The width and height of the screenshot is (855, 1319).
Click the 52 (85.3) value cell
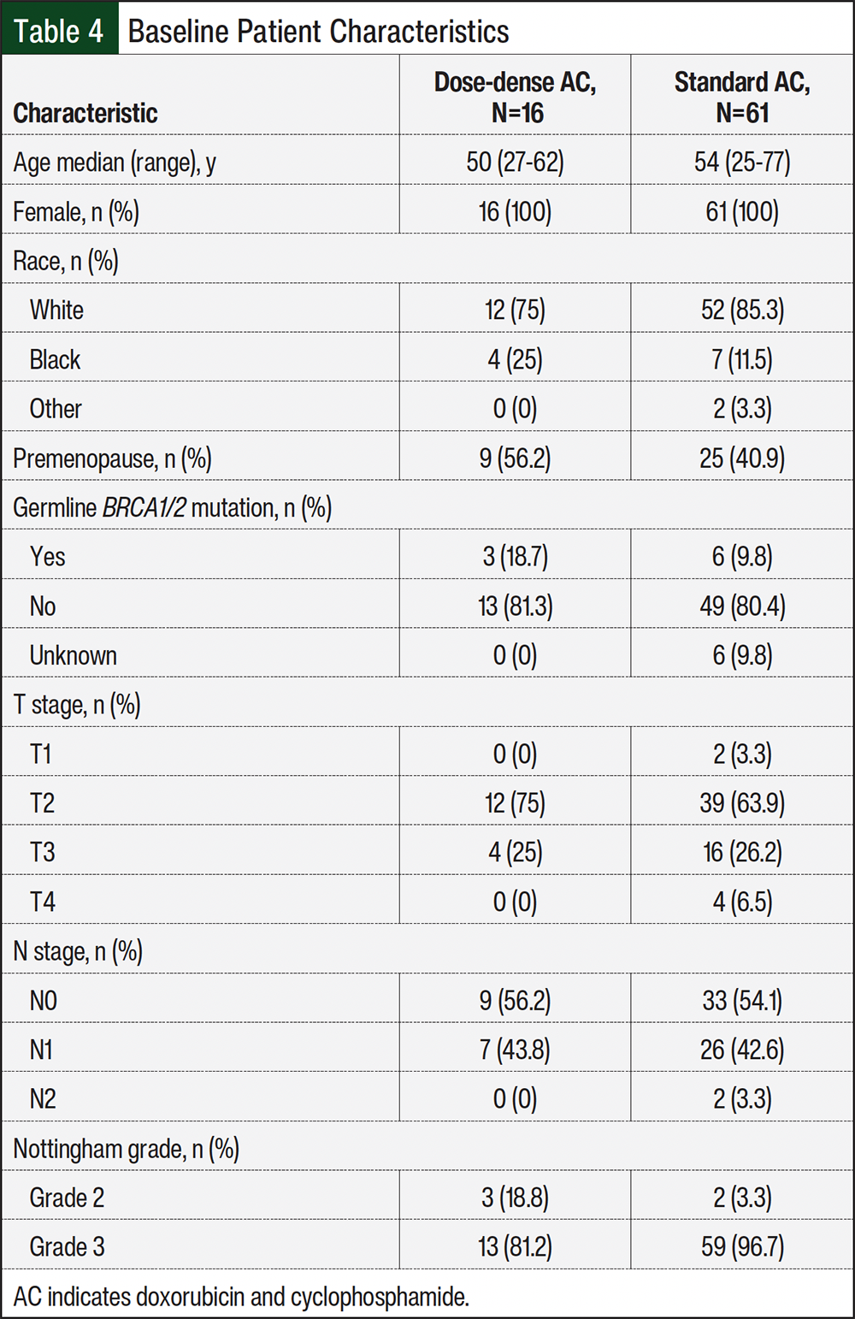tap(742, 310)
